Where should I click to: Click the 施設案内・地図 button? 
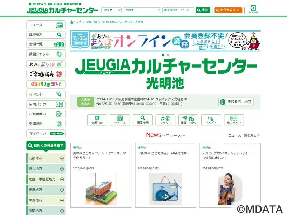(236, 102)
